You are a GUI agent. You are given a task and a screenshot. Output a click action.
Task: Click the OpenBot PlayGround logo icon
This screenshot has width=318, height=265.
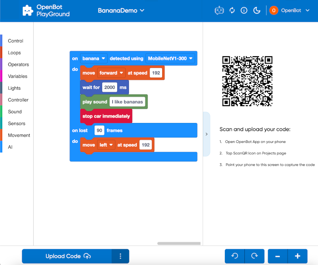click(28, 10)
